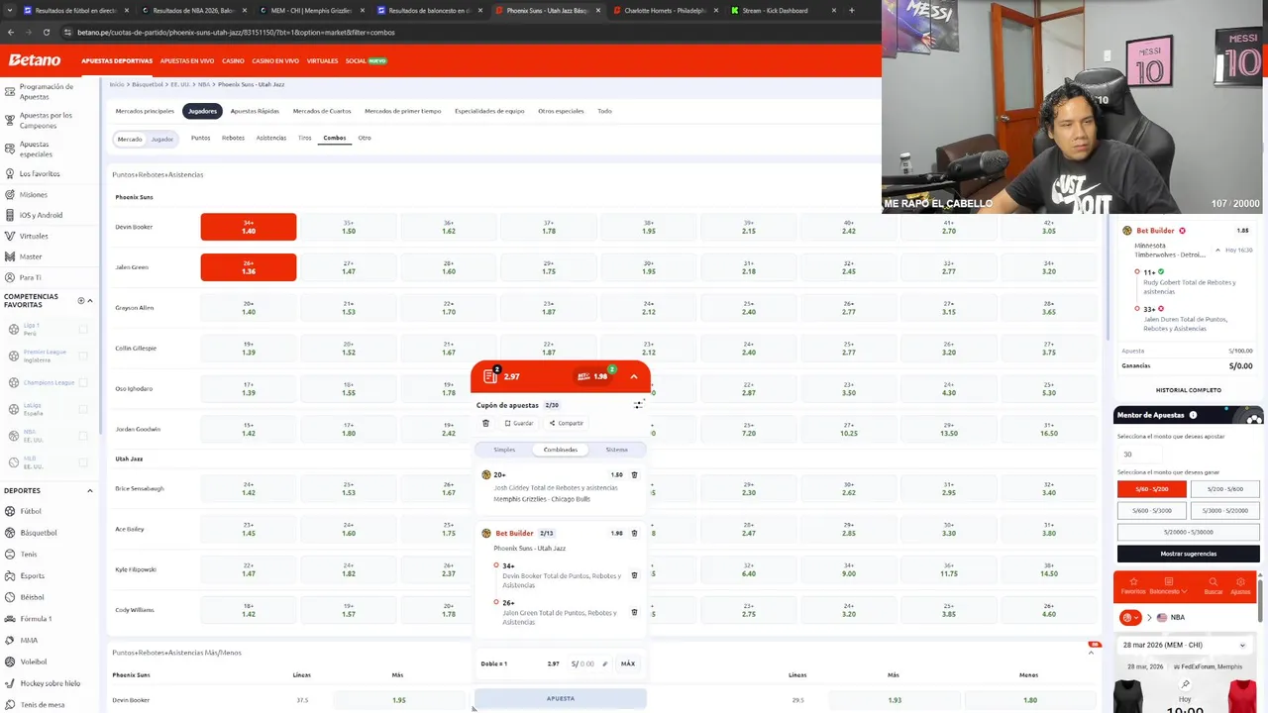Select the Voleibol sport icon
The image size is (1268, 713).
click(10, 662)
